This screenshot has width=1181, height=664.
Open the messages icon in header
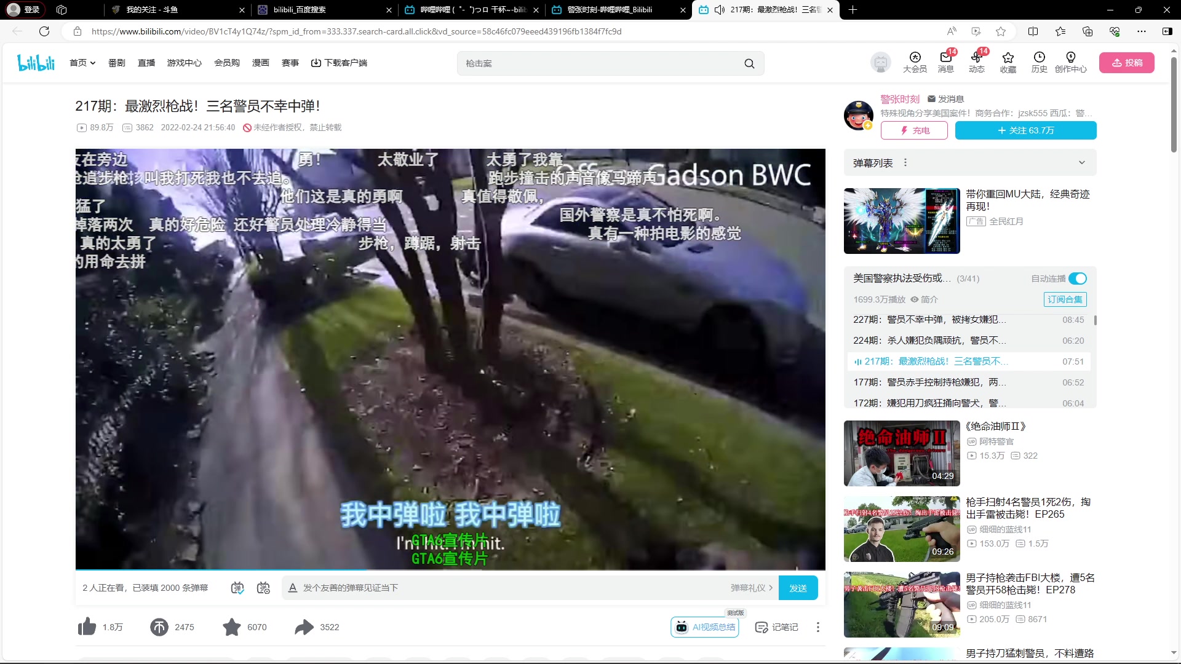(x=945, y=58)
